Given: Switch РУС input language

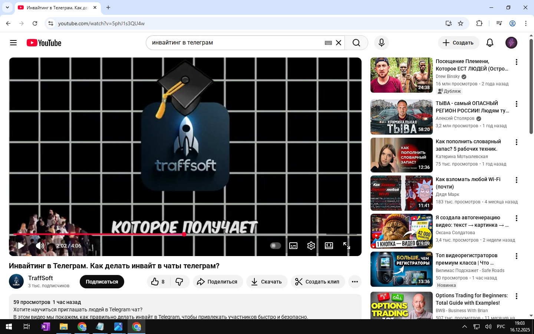Looking at the screenshot, I should pos(501,327).
